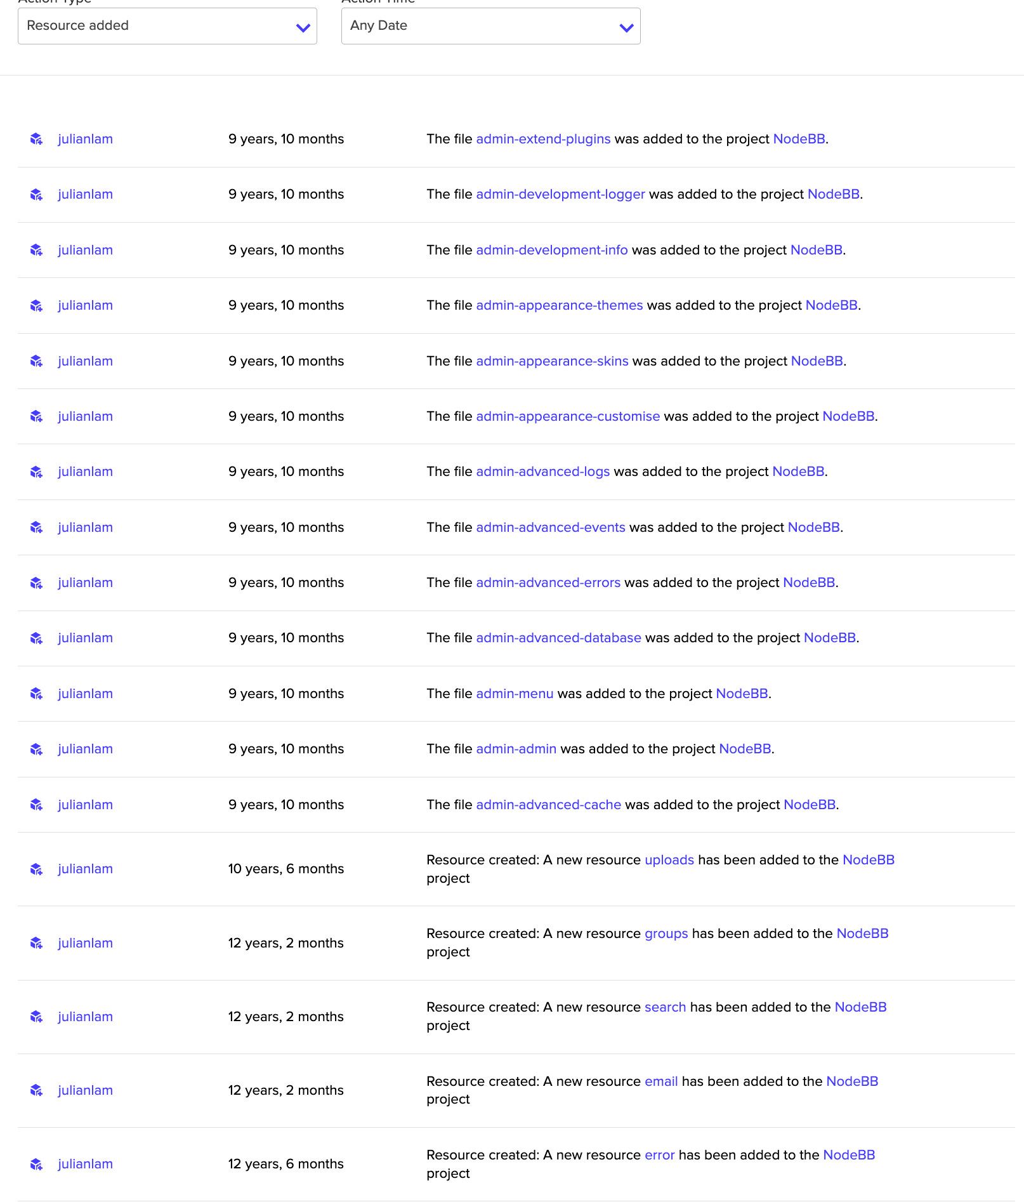Click resource icon in admin-menu row
This screenshot has width=1024, height=1202.
(x=37, y=694)
